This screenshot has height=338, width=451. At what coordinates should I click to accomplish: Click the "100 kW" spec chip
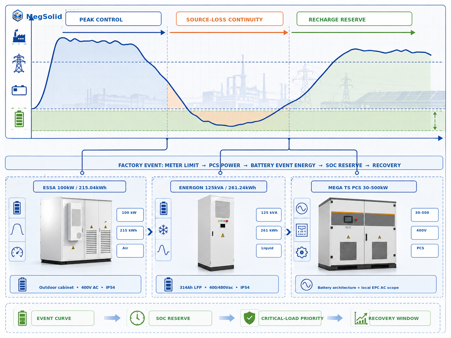(x=130, y=215)
